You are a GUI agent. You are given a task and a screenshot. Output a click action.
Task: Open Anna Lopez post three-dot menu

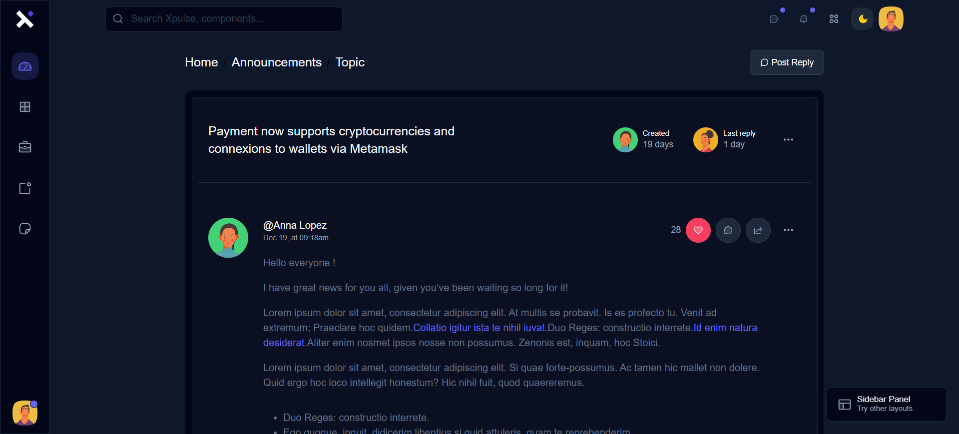[x=788, y=230]
